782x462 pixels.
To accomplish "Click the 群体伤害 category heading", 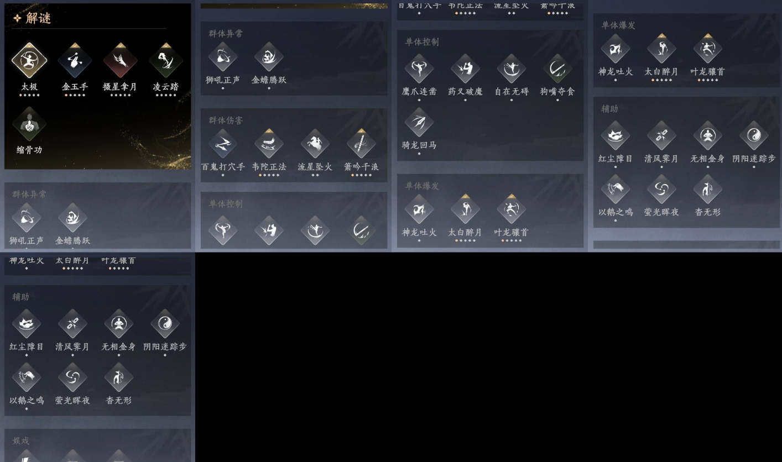I will pyautogui.click(x=226, y=120).
